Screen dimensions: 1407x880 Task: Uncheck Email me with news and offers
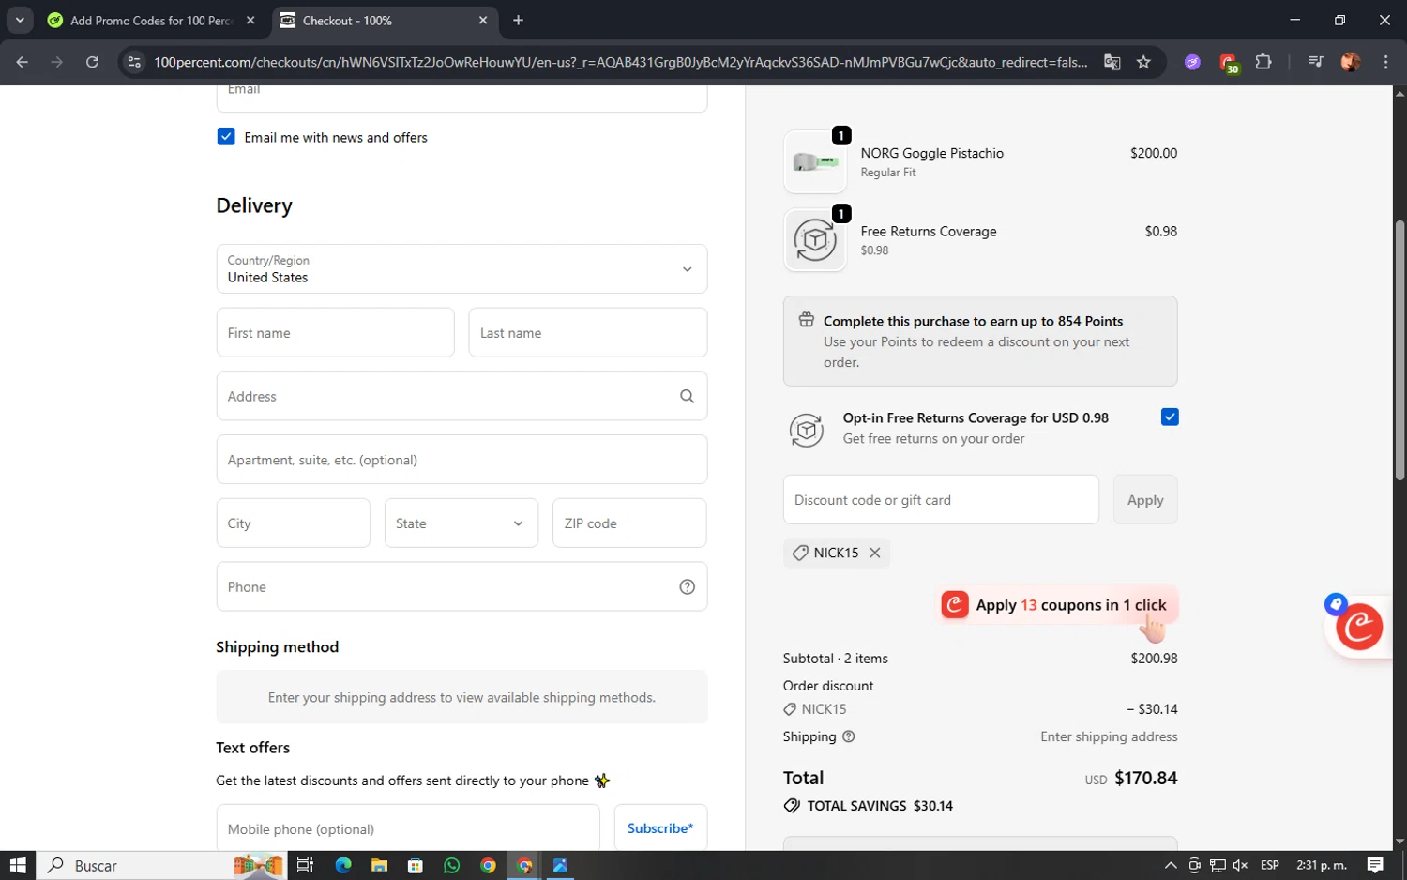[226, 137]
